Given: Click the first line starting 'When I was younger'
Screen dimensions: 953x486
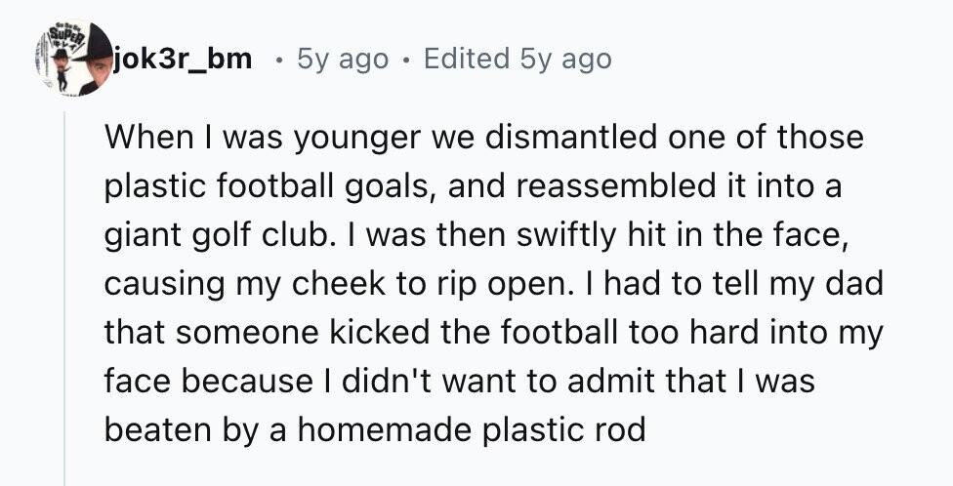Looking at the screenshot, I should [483, 137].
